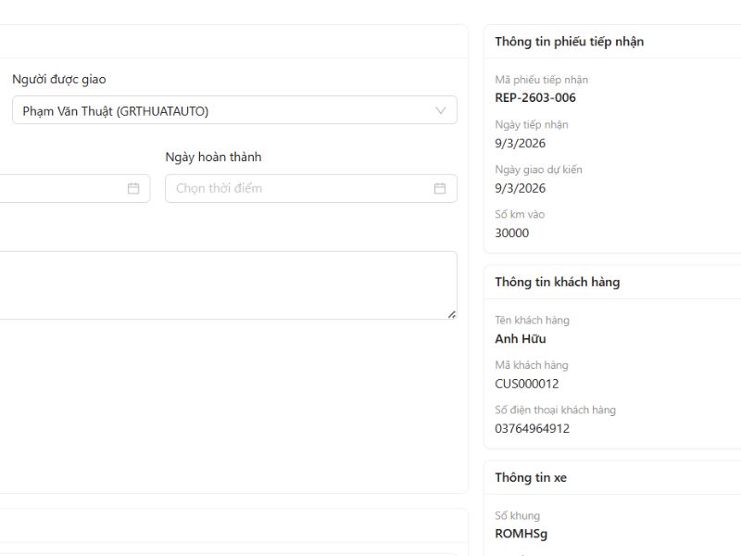Click the calendar icon in the left date field

tap(133, 188)
